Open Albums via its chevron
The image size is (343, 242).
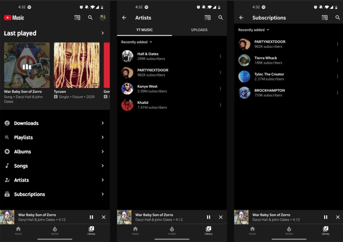[x=103, y=152]
